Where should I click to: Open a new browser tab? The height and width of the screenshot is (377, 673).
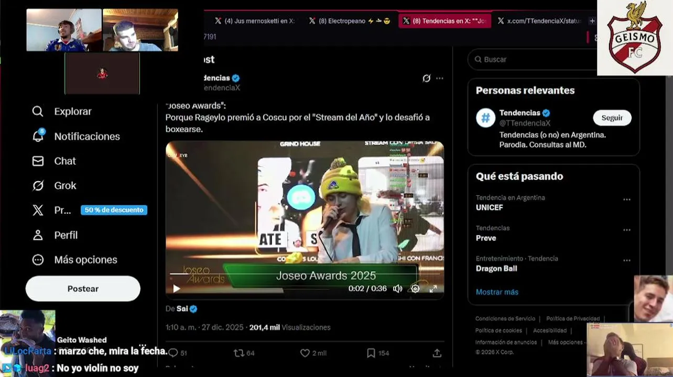point(592,21)
